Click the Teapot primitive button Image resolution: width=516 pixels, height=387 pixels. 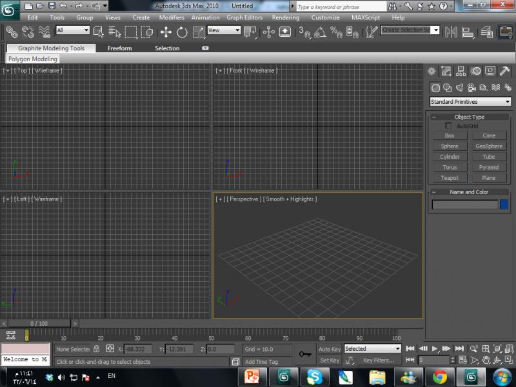tap(450, 178)
